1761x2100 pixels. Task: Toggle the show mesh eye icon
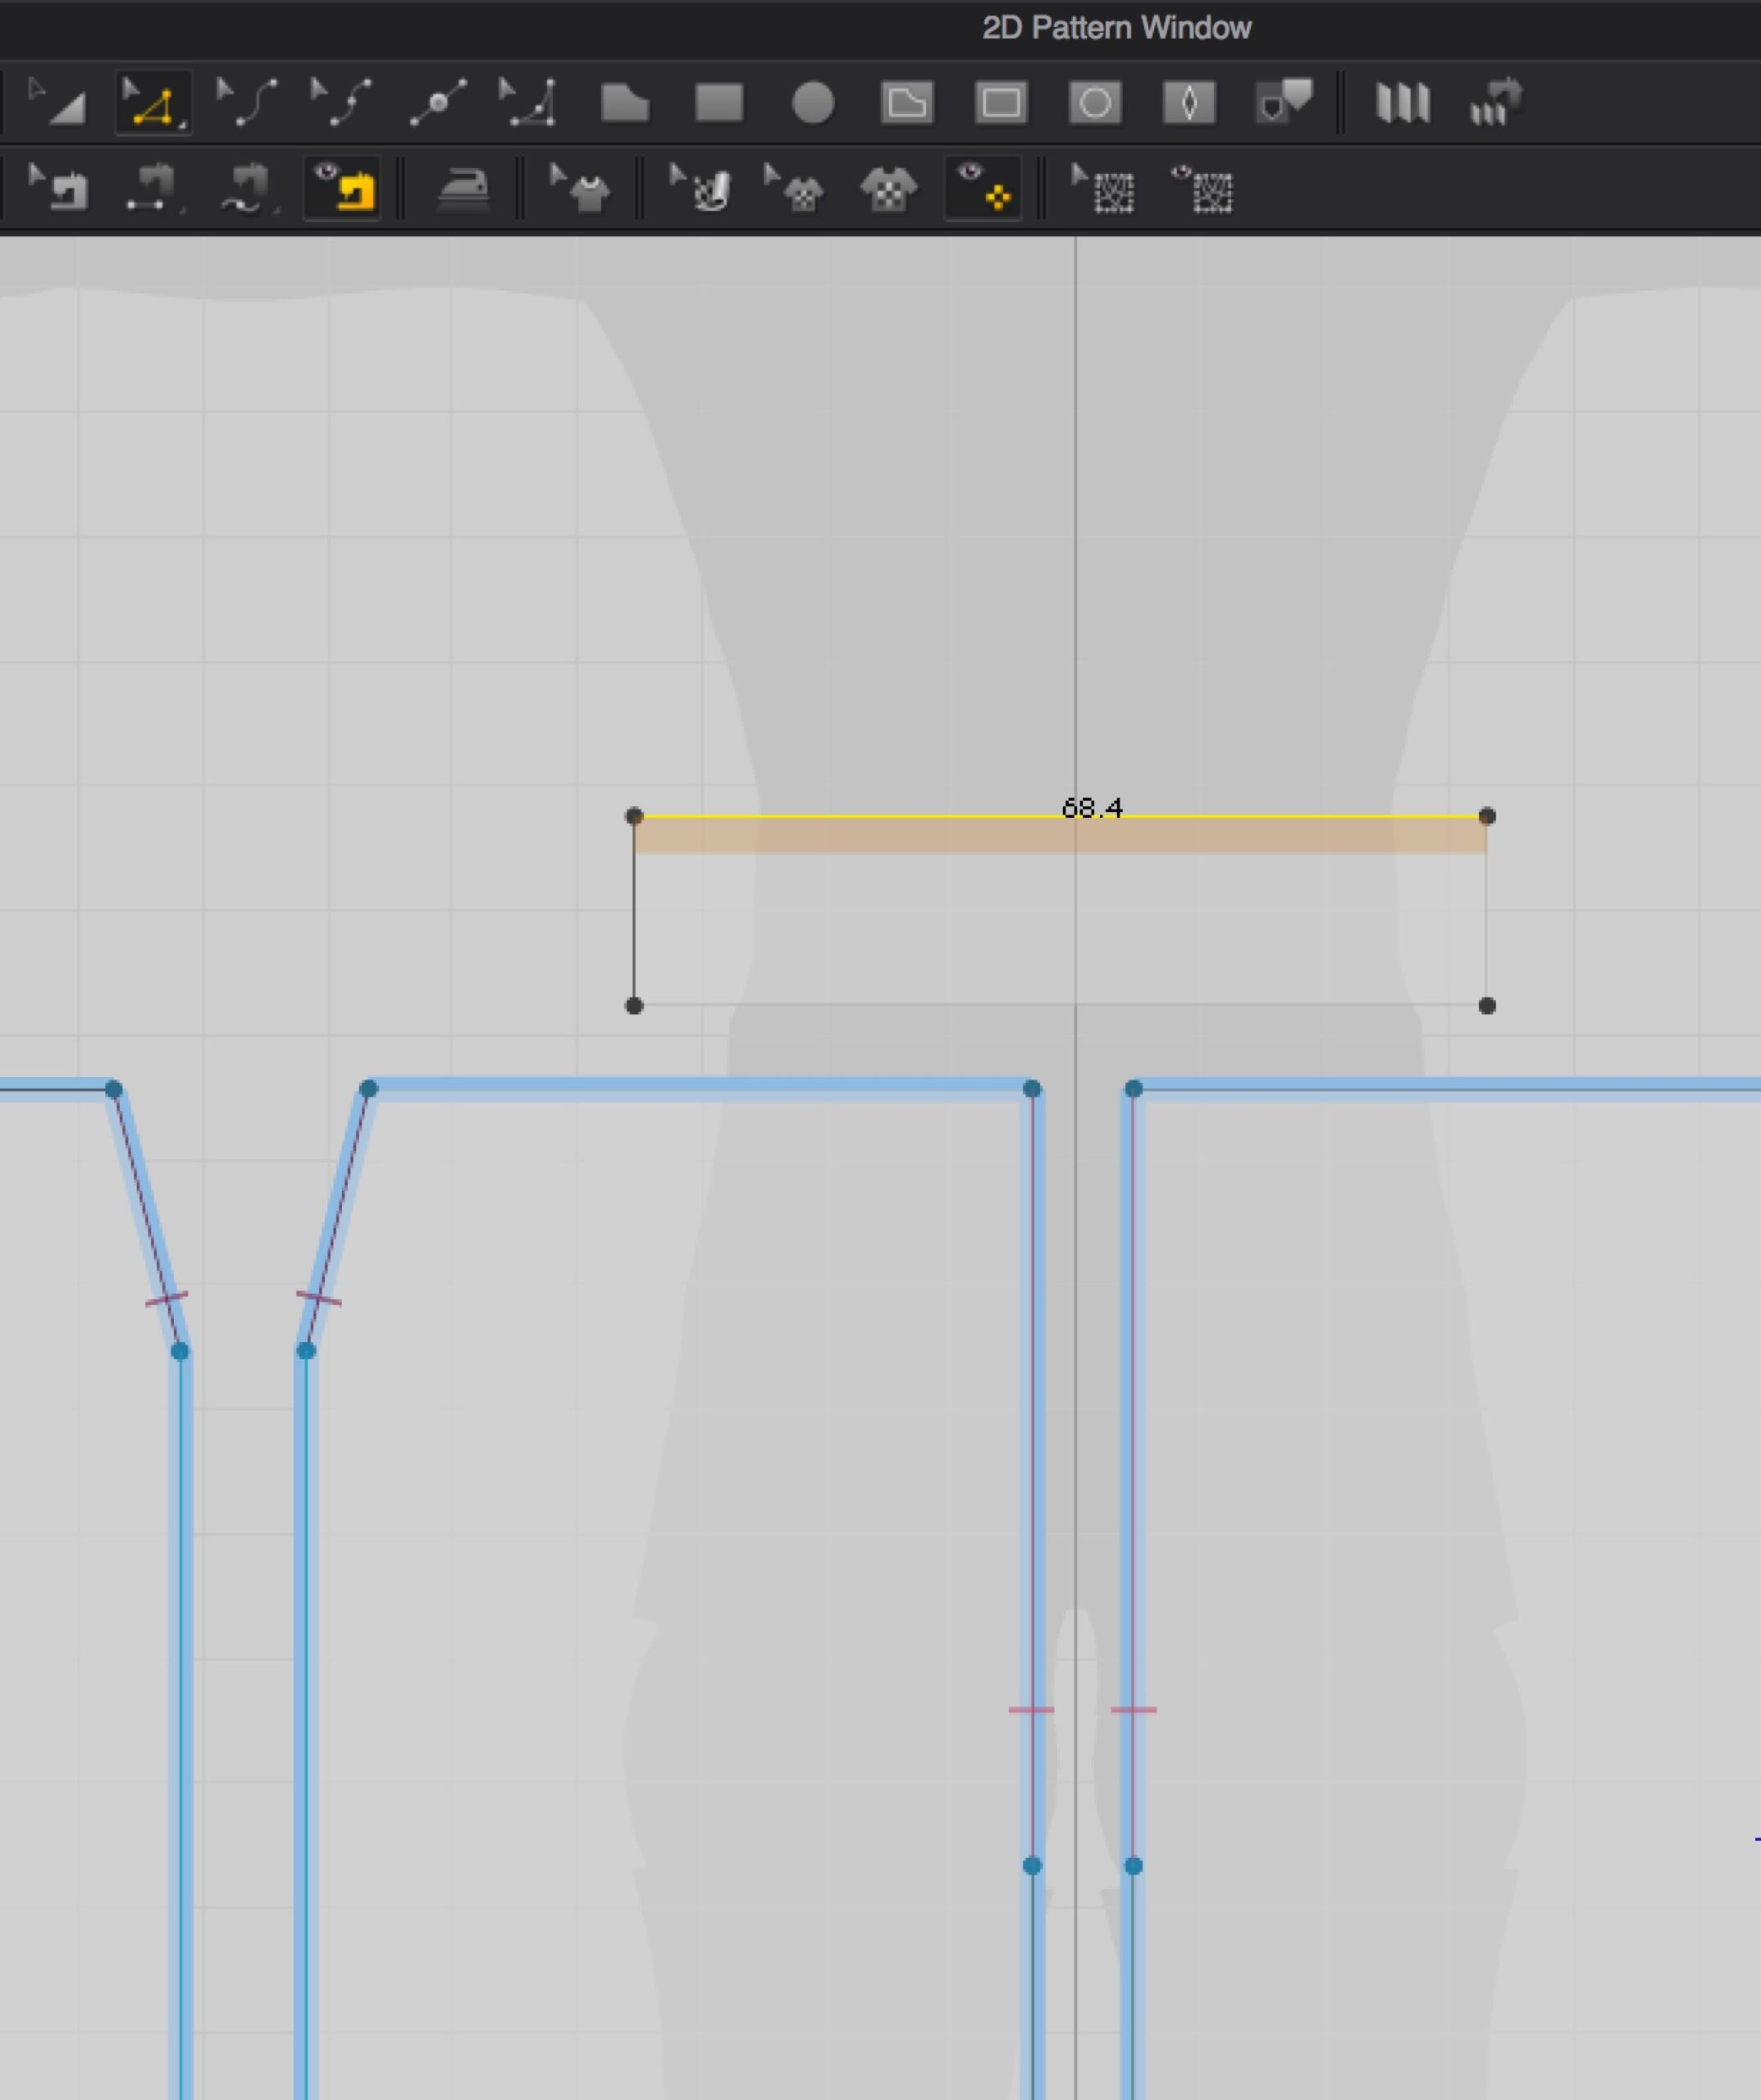[1203, 189]
